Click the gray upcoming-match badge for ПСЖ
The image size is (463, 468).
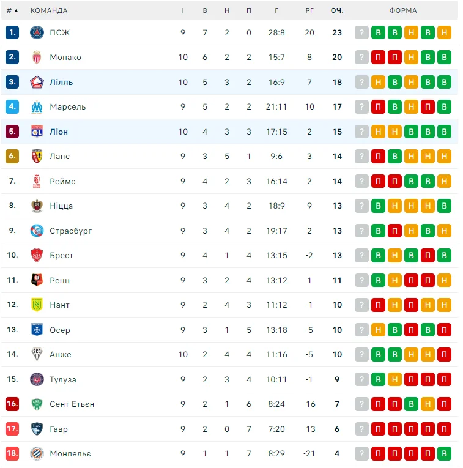click(362, 32)
